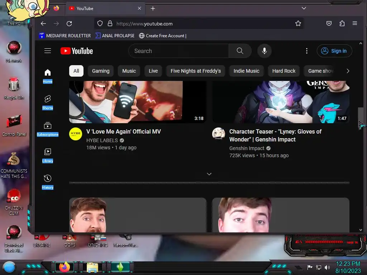
Task: Reload the current page
Action: click(x=69, y=24)
